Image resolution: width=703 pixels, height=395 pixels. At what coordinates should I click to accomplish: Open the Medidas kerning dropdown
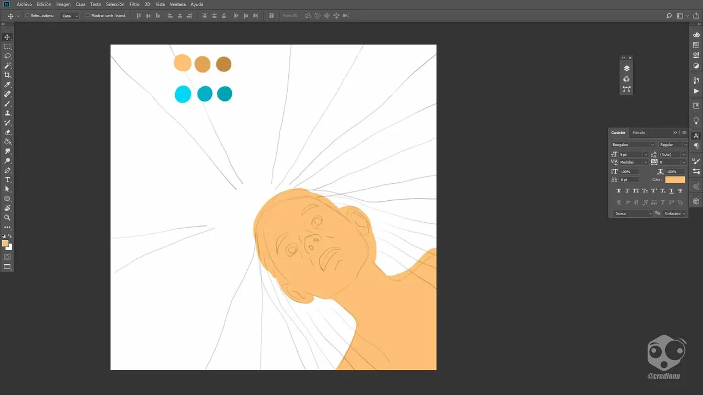click(x=634, y=162)
